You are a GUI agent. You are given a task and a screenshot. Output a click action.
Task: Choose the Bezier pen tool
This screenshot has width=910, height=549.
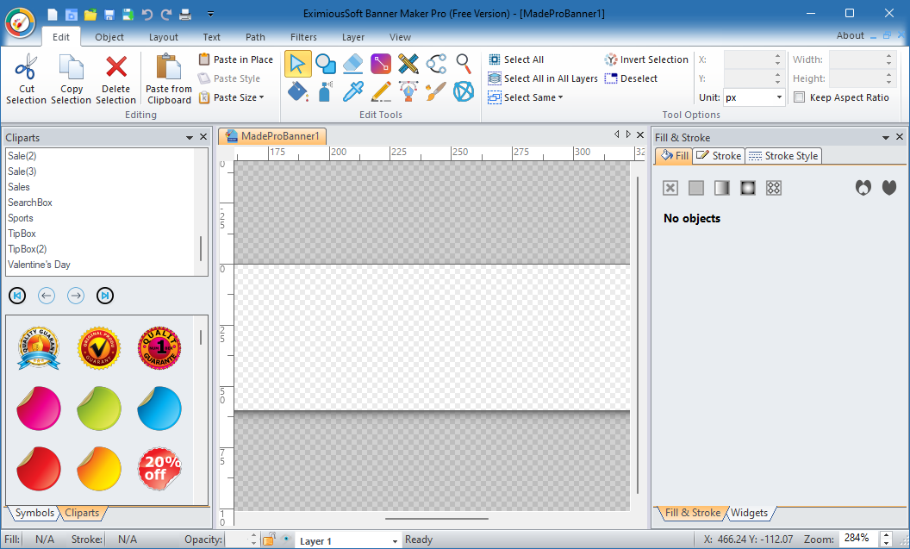tap(408, 90)
